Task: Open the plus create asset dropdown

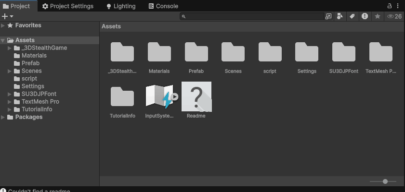Action: [7, 16]
